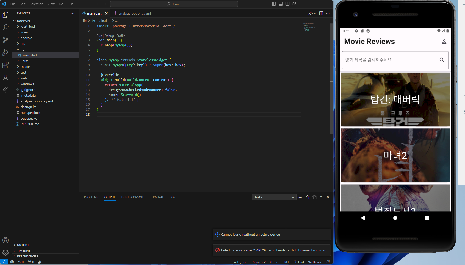
Task: Open the 마녀2 movie card
Action: (x=395, y=155)
